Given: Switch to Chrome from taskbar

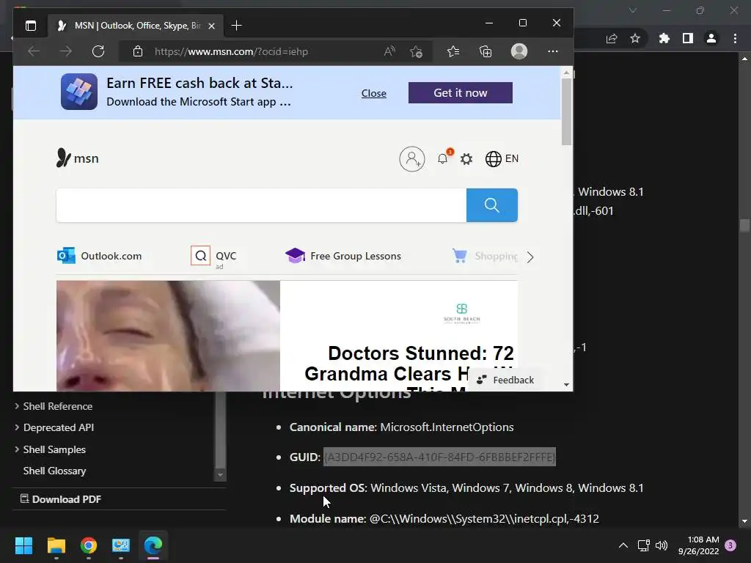Looking at the screenshot, I should [x=89, y=545].
